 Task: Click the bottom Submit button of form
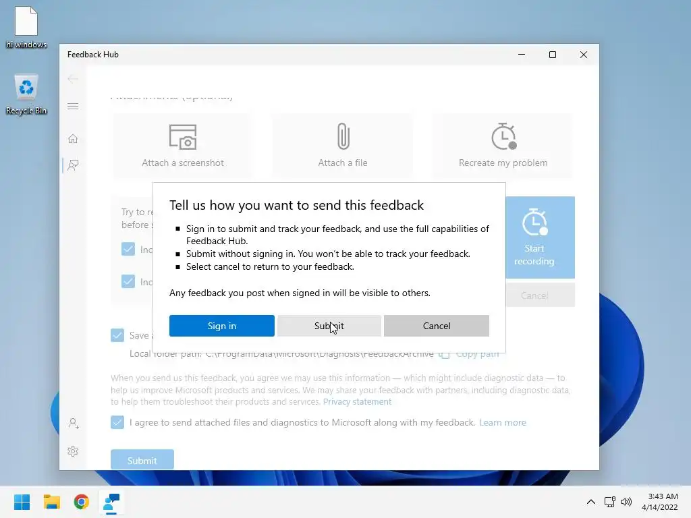(x=142, y=460)
